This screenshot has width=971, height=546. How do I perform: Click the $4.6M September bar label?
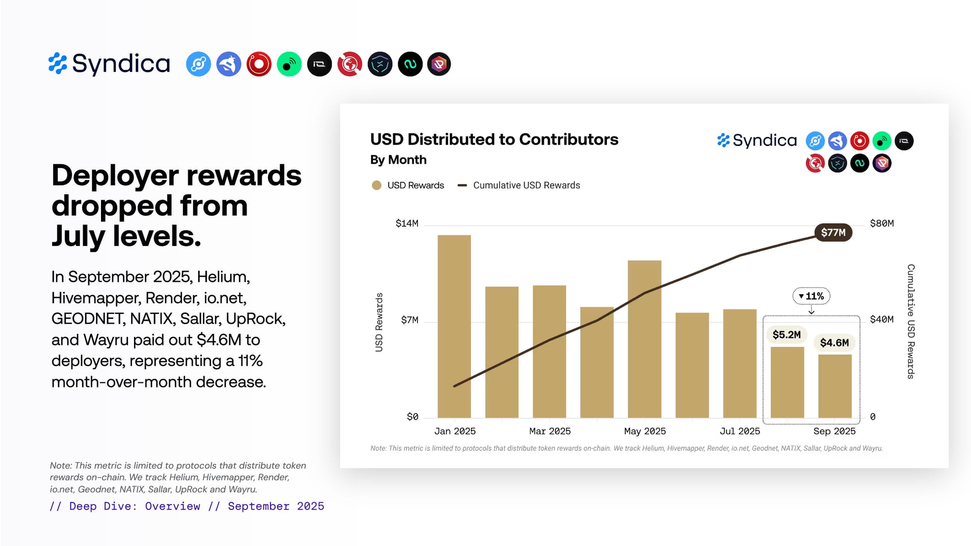(x=834, y=343)
